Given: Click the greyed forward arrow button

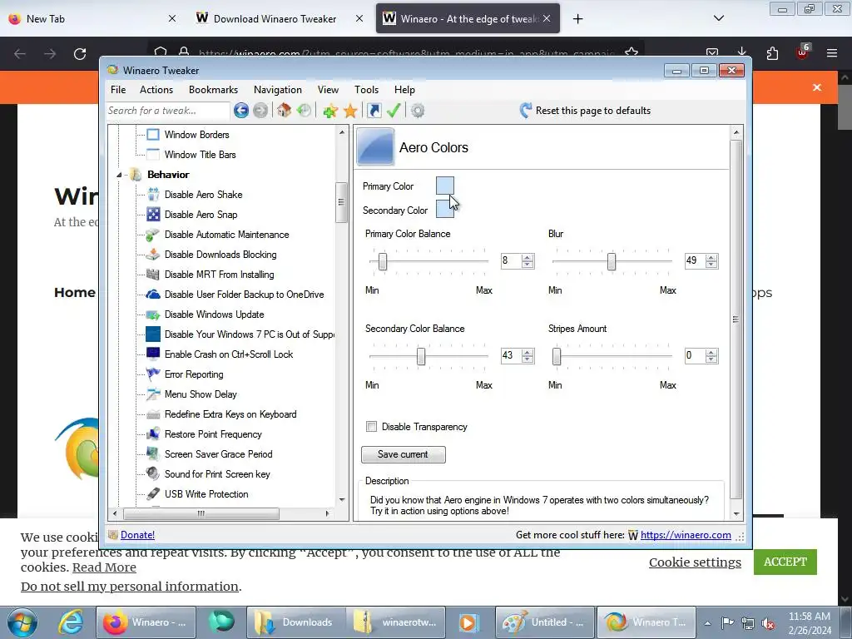Looking at the screenshot, I should pyautogui.click(x=260, y=111).
